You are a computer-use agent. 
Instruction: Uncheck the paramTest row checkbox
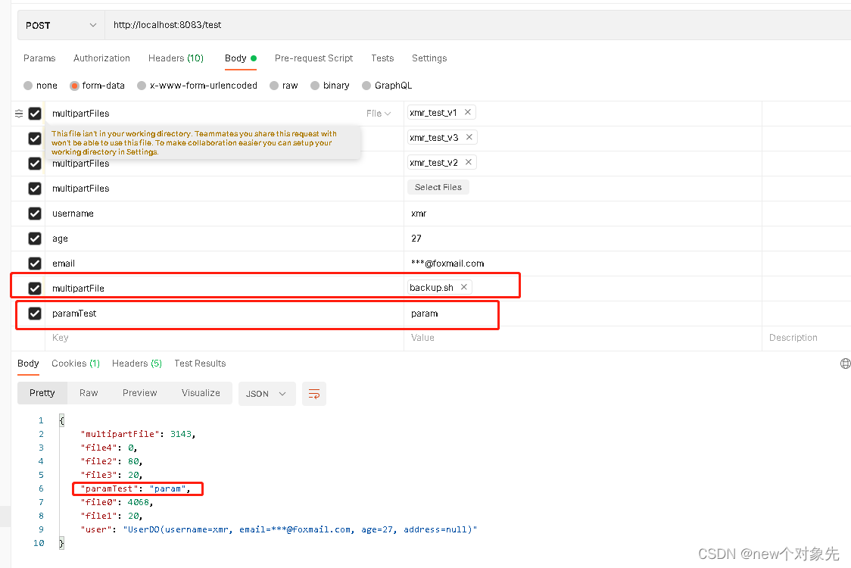(35, 314)
